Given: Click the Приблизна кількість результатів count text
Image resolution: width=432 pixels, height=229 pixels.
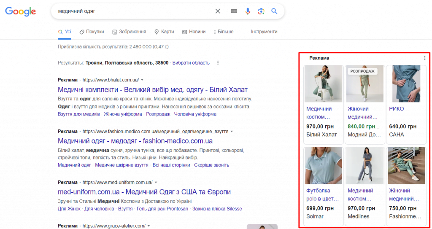Looking at the screenshot, I should point(113,47).
